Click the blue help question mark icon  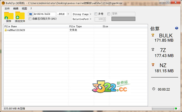(x=177, y=28)
